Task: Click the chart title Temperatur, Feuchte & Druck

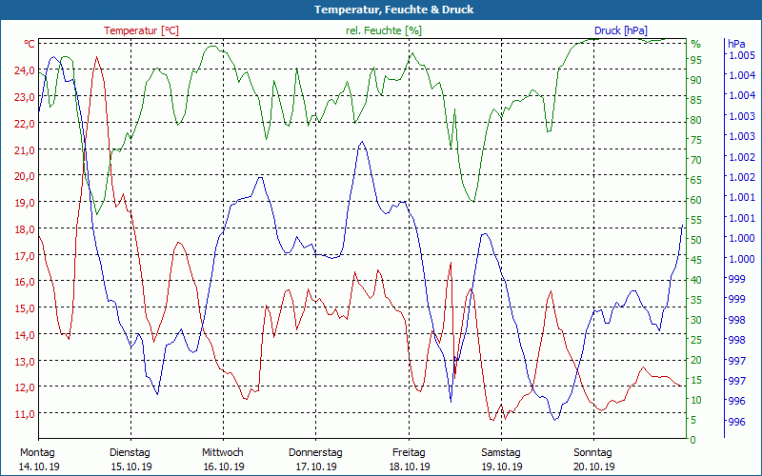Action: click(380, 10)
